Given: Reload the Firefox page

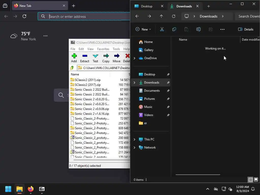Looking at the screenshot, I should pos(24,16).
